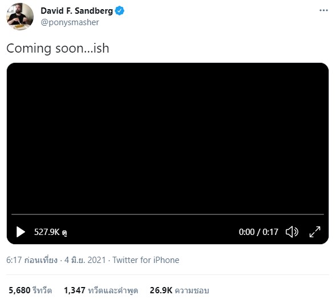Click the center of the black video area
The image size is (336, 299).
click(168, 137)
